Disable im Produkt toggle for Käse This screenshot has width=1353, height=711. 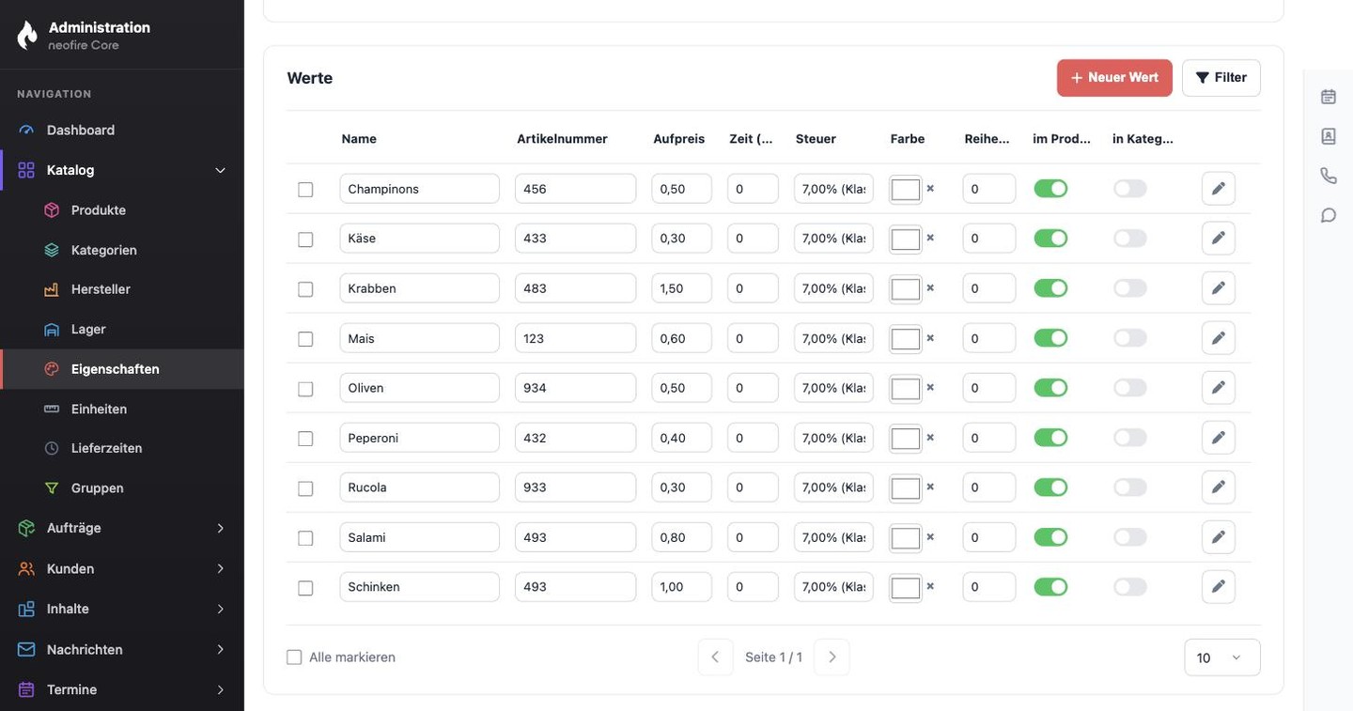click(1050, 239)
